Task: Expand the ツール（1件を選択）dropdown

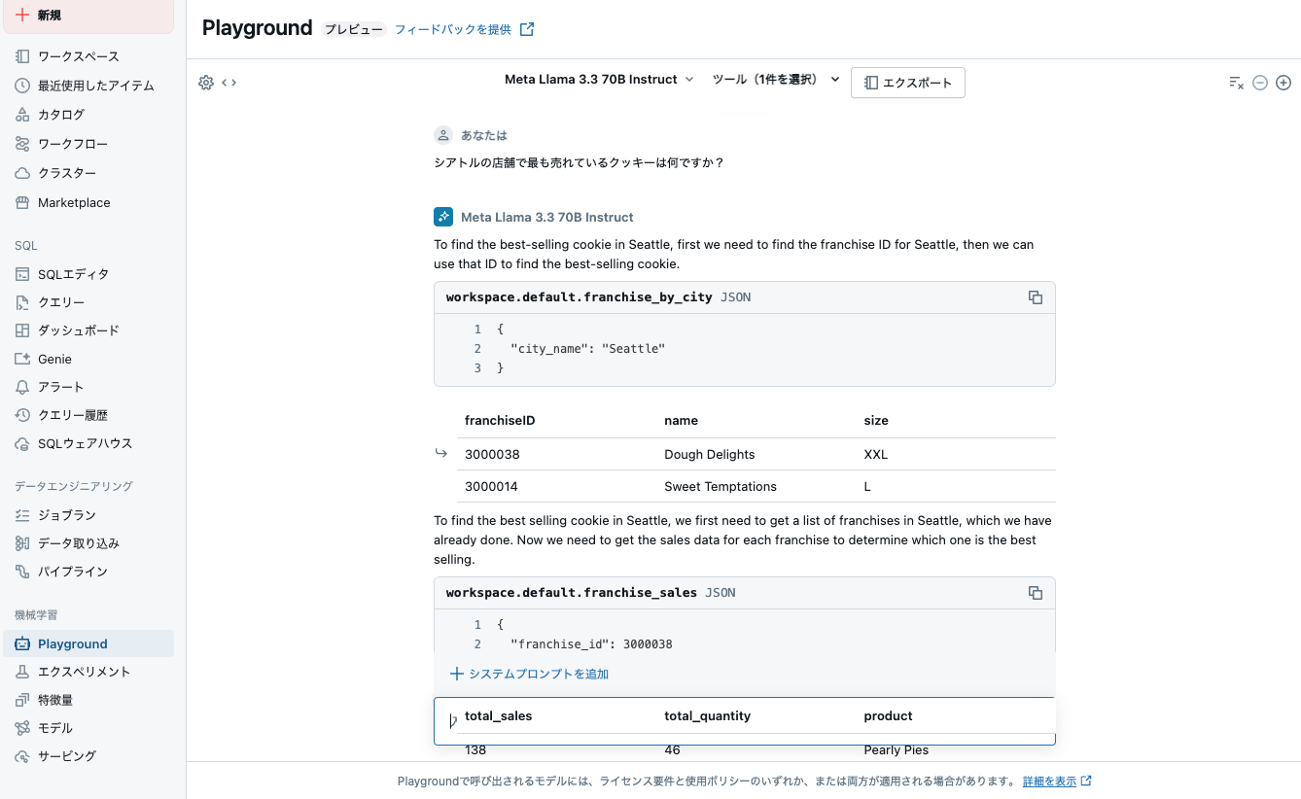Action: coord(767,79)
